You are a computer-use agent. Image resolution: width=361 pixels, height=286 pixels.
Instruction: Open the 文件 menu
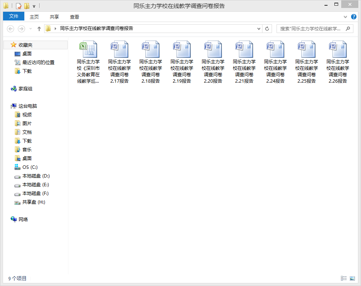[14, 16]
